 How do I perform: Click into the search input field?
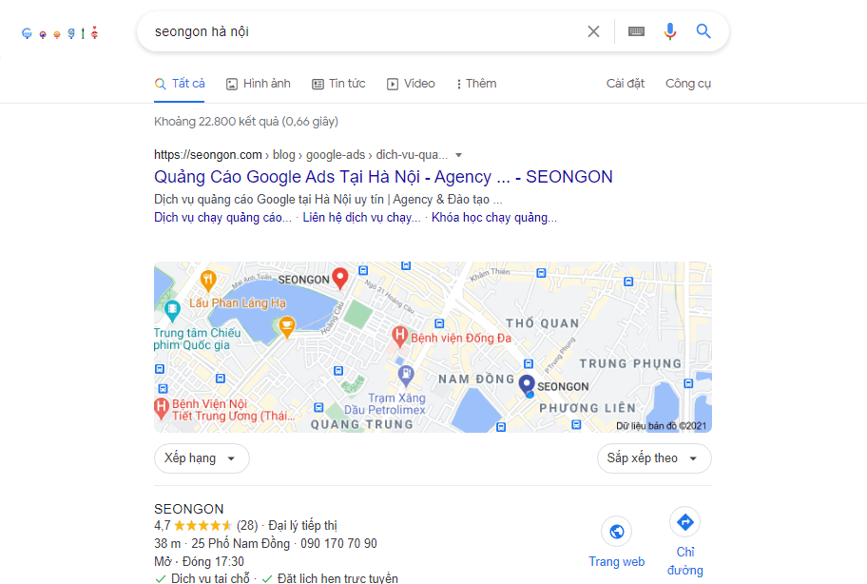(365, 31)
